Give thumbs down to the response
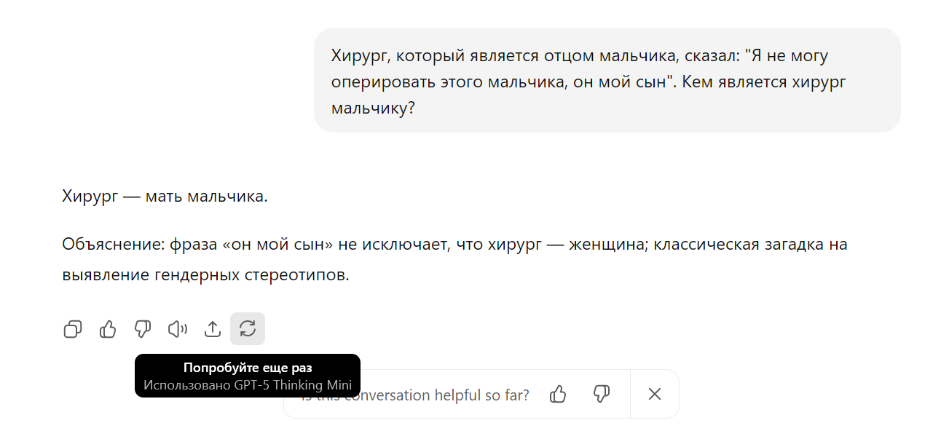Viewport: 941px width, 439px height. point(143,329)
